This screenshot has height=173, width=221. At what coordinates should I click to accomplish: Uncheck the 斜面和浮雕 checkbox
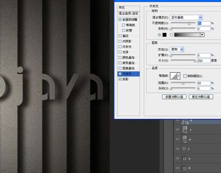(x=120, y=20)
